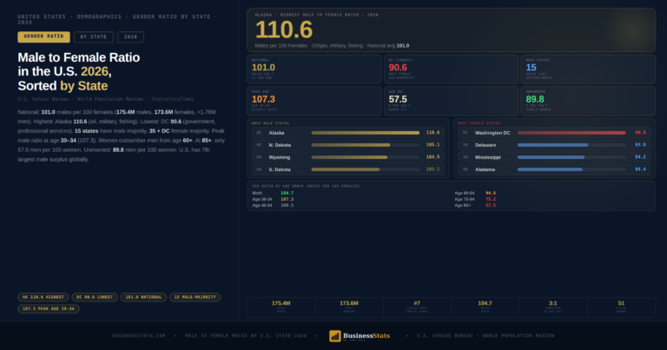Click the AK 110.6 HIGHEST pill
The image size is (667, 350).
coord(43,297)
